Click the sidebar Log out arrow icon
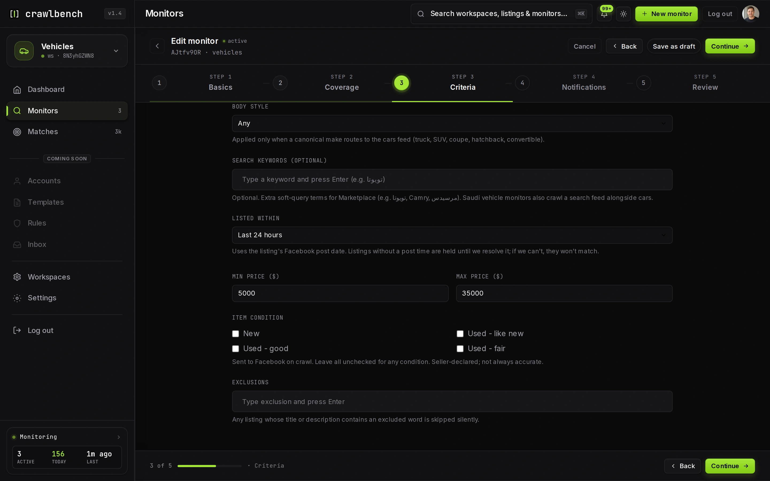The width and height of the screenshot is (770, 481). [17, 331]
